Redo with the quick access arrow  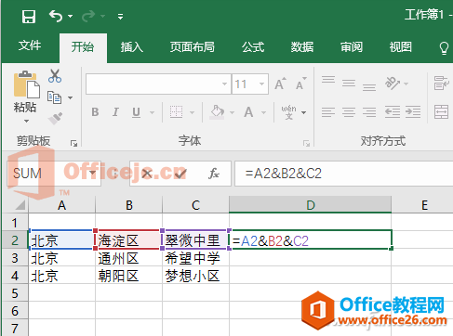click(88, 16)
